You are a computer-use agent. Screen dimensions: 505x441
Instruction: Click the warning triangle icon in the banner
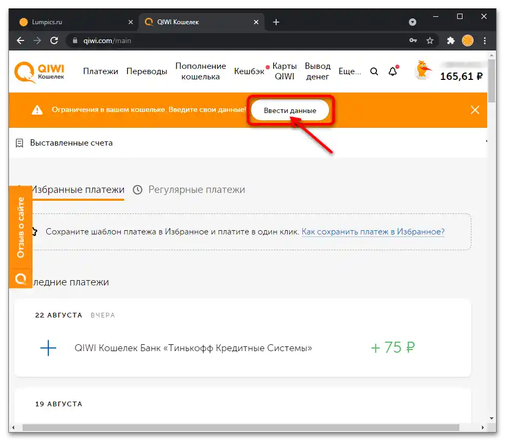(37, 110)
